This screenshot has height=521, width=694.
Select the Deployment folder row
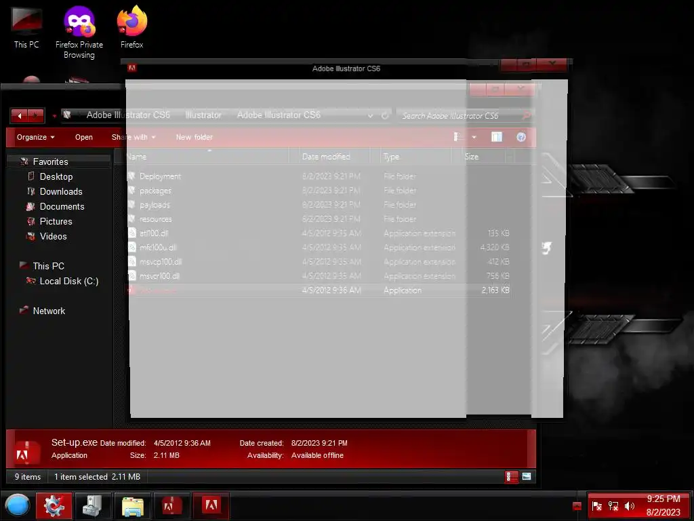pos(318,176)
